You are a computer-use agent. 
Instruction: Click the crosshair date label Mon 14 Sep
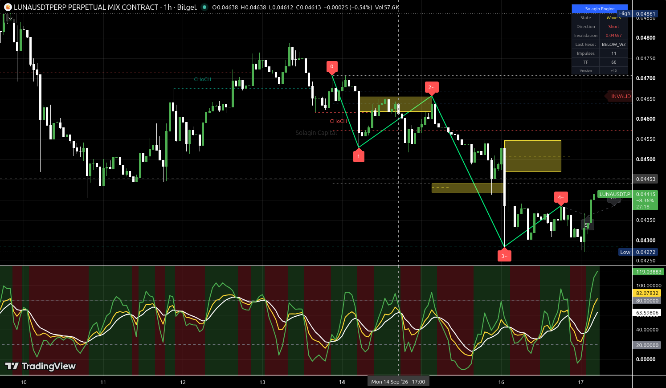[x=398, y=382]
